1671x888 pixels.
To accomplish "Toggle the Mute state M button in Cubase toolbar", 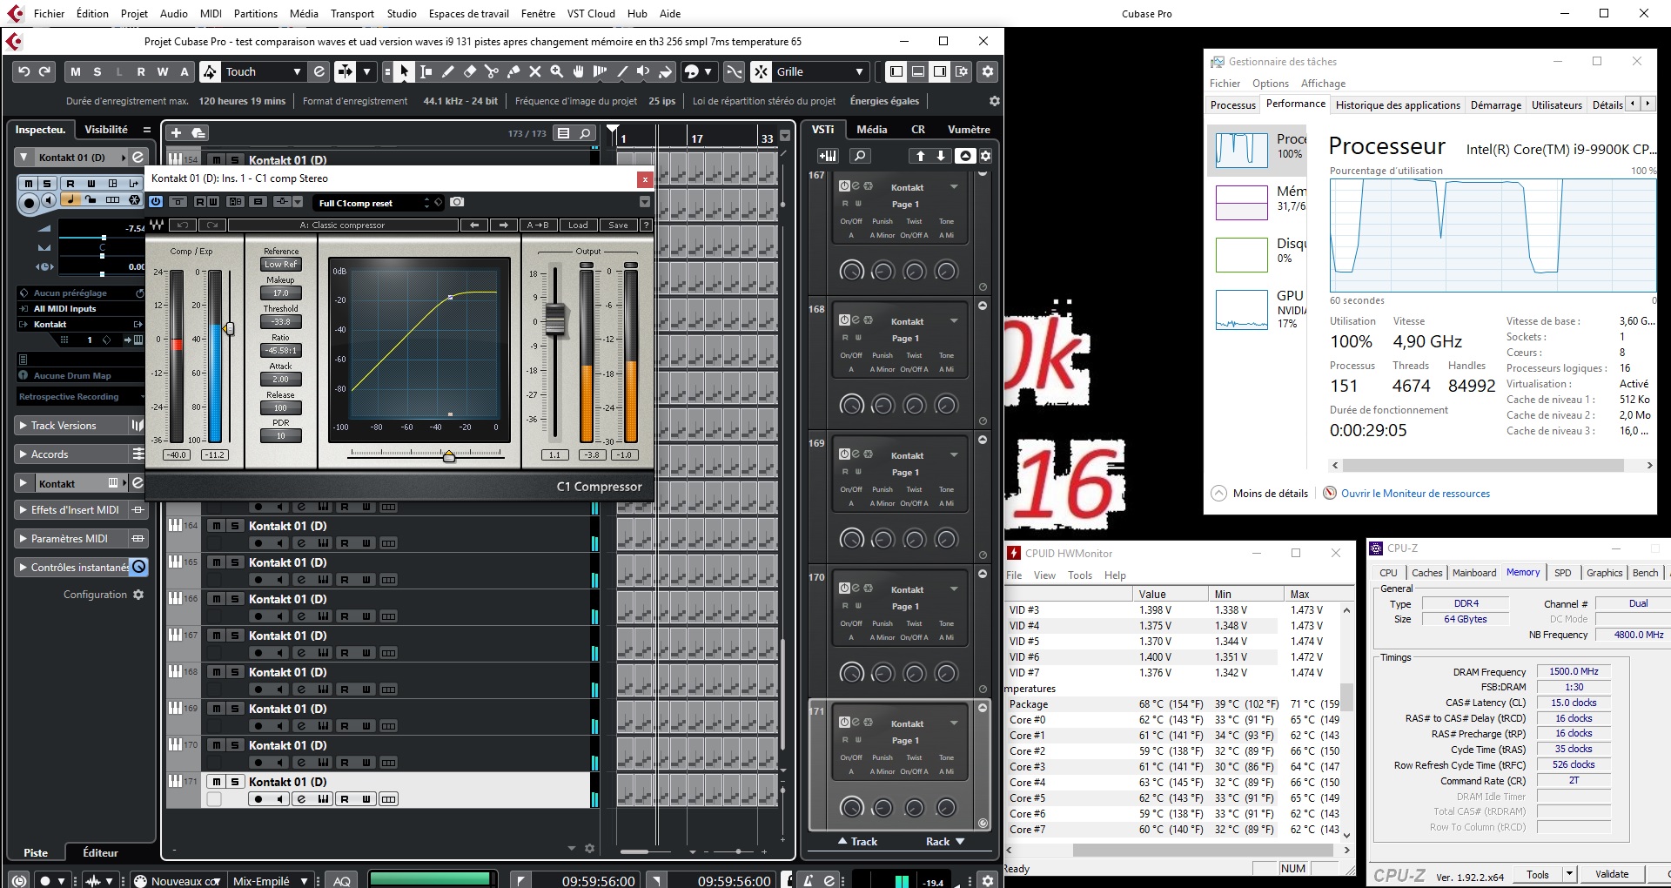I will (x=76, y=71).
